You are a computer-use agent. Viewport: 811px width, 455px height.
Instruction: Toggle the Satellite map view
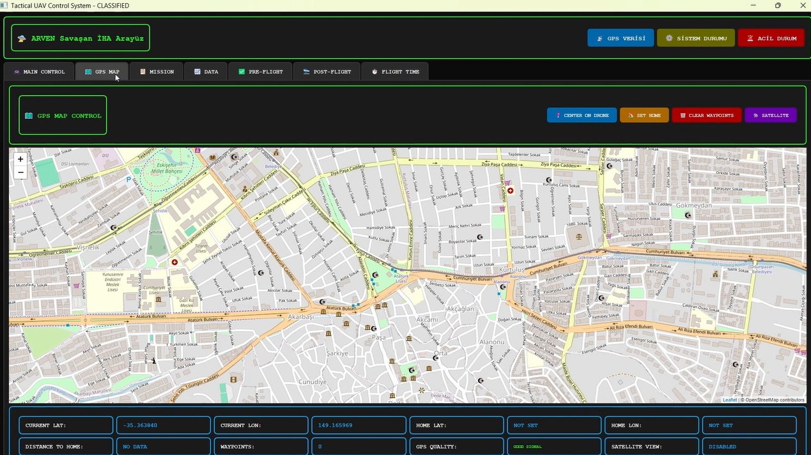coord(771,116)
